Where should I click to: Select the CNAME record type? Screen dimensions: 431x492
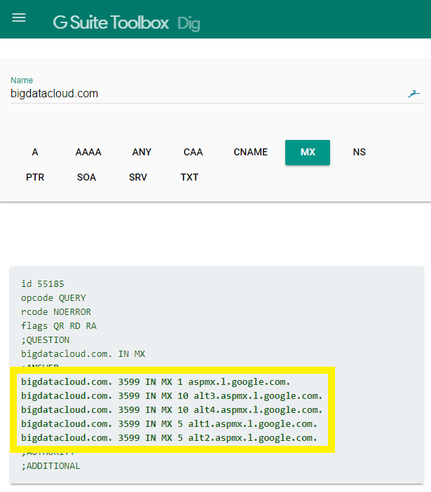pos(250,152)
